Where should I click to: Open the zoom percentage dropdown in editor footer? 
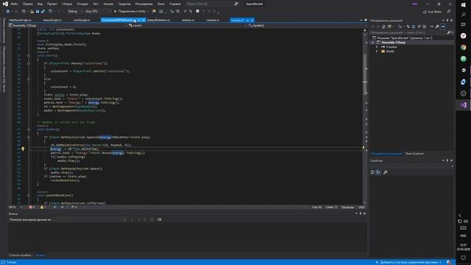[15, 208]
